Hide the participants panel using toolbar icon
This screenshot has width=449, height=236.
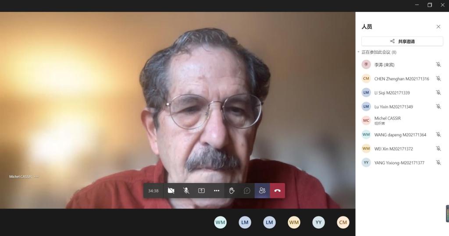tap(262, 190)
